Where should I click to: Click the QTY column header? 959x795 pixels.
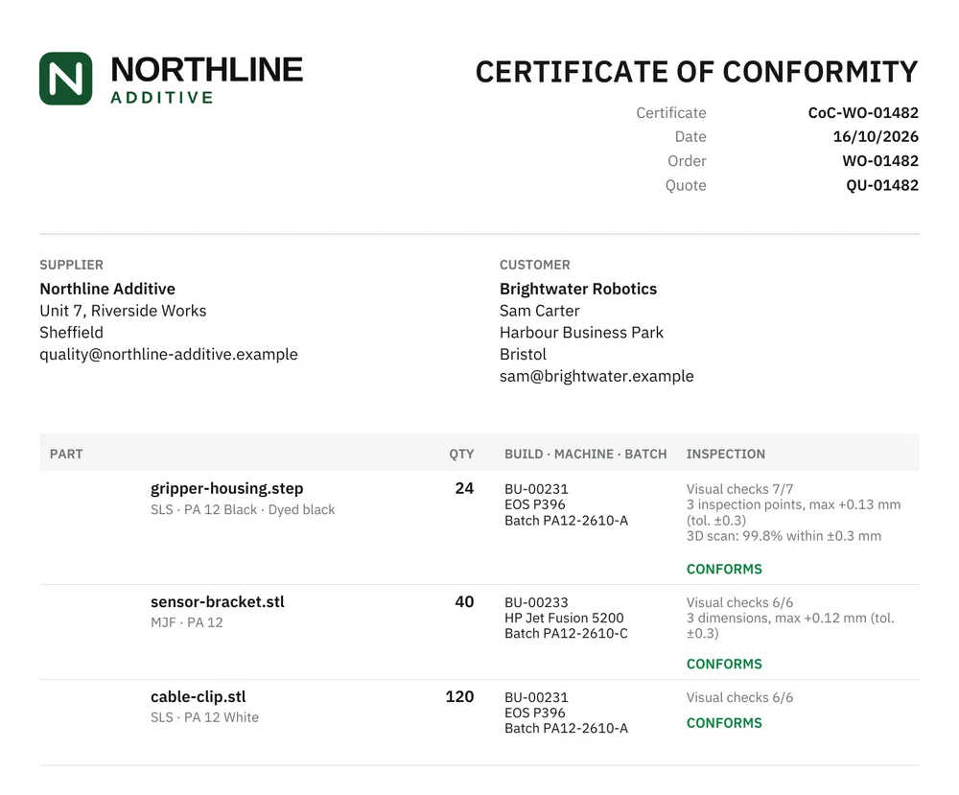click(461, 454)
